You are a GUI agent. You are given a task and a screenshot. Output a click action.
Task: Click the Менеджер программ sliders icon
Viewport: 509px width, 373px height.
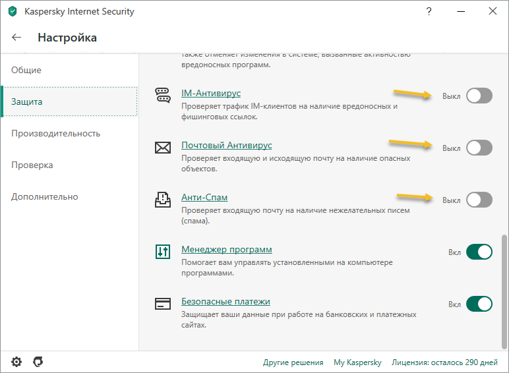click(x=163, y=252)
